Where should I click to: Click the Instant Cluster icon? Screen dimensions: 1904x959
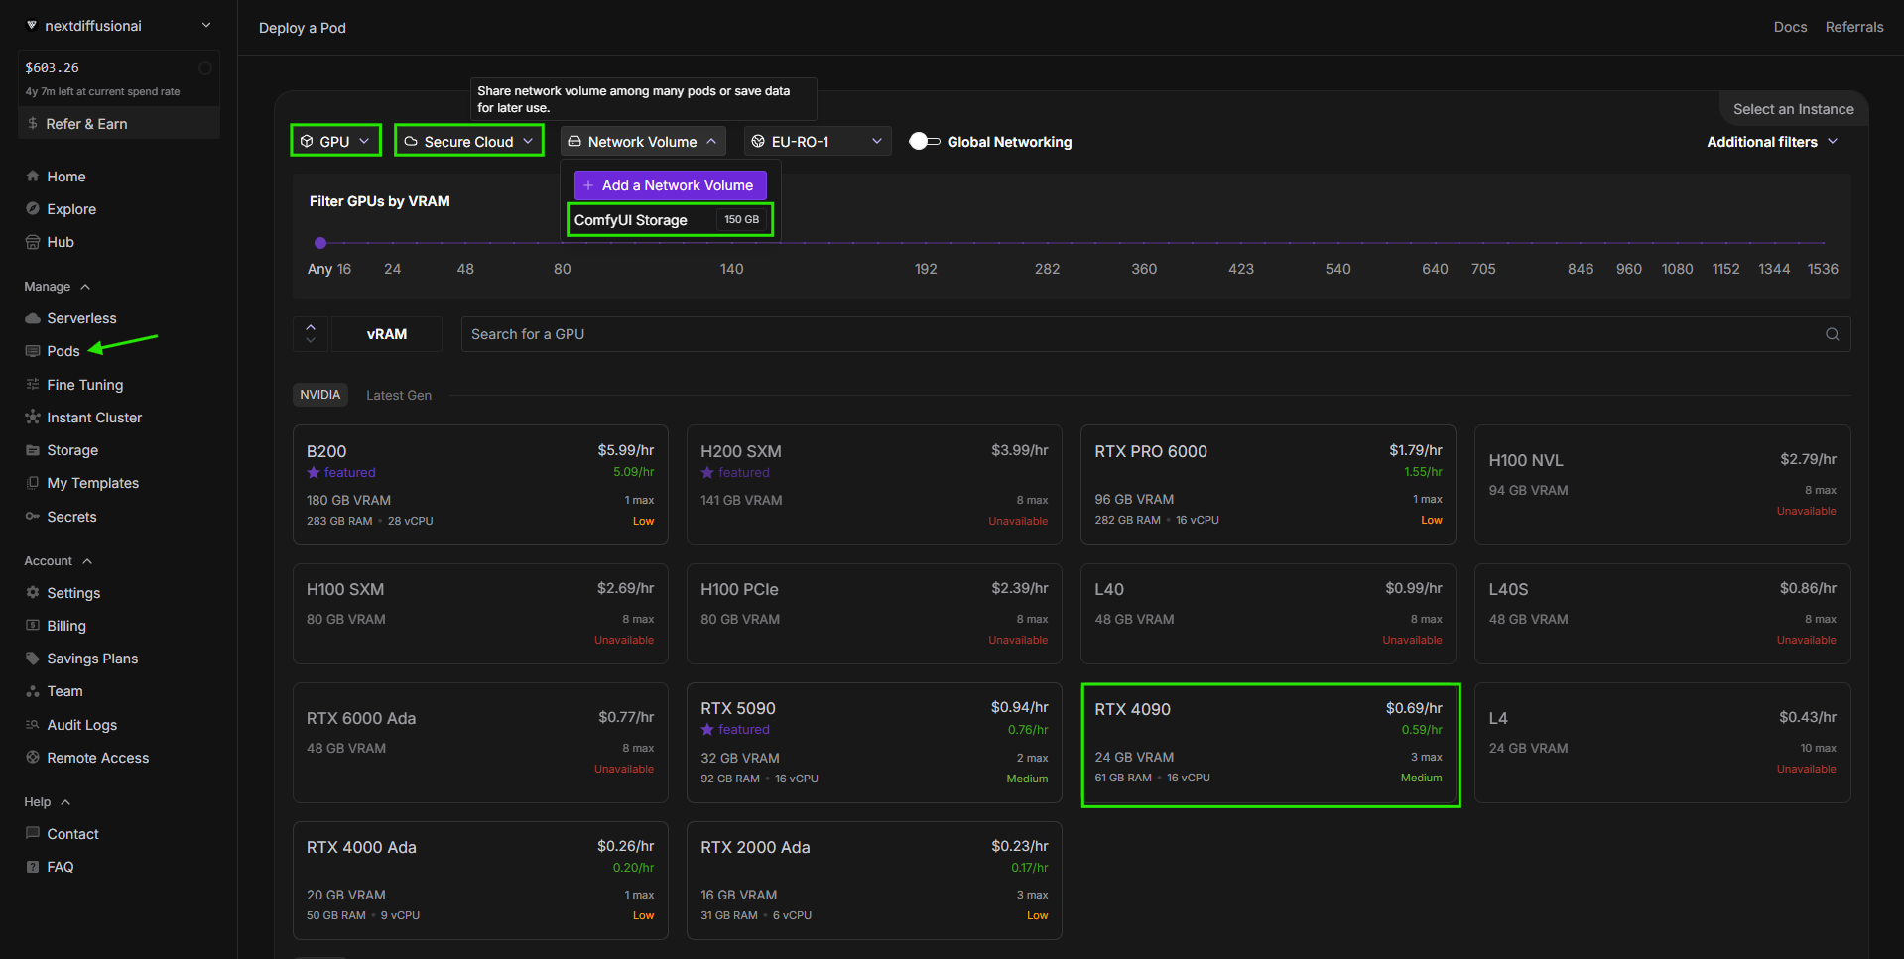[33, 418]
